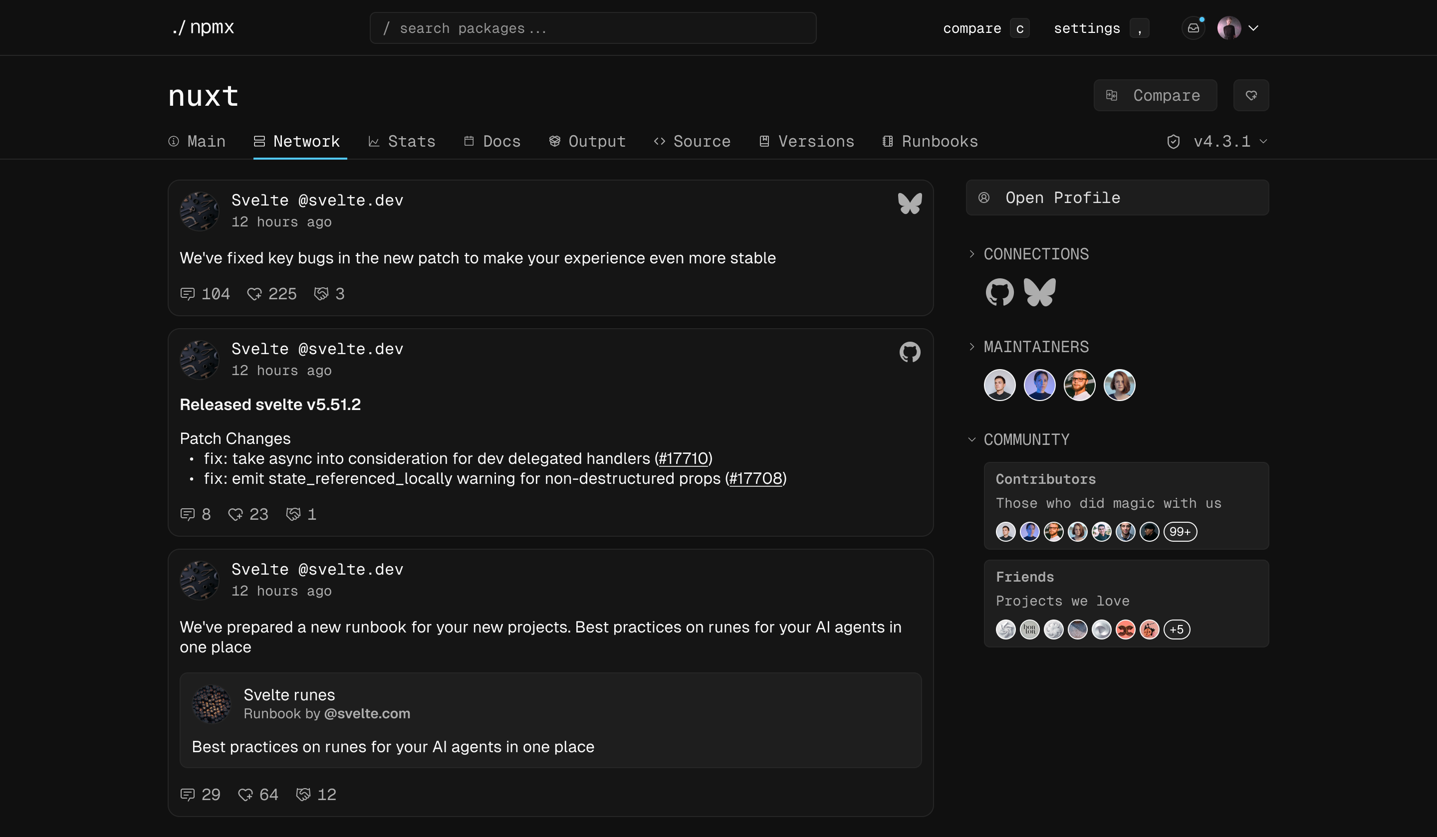
Task: Open GitHub icon on the Released svelte post
Action: tap(910, 352)
